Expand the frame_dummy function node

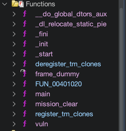coord(14,74)
